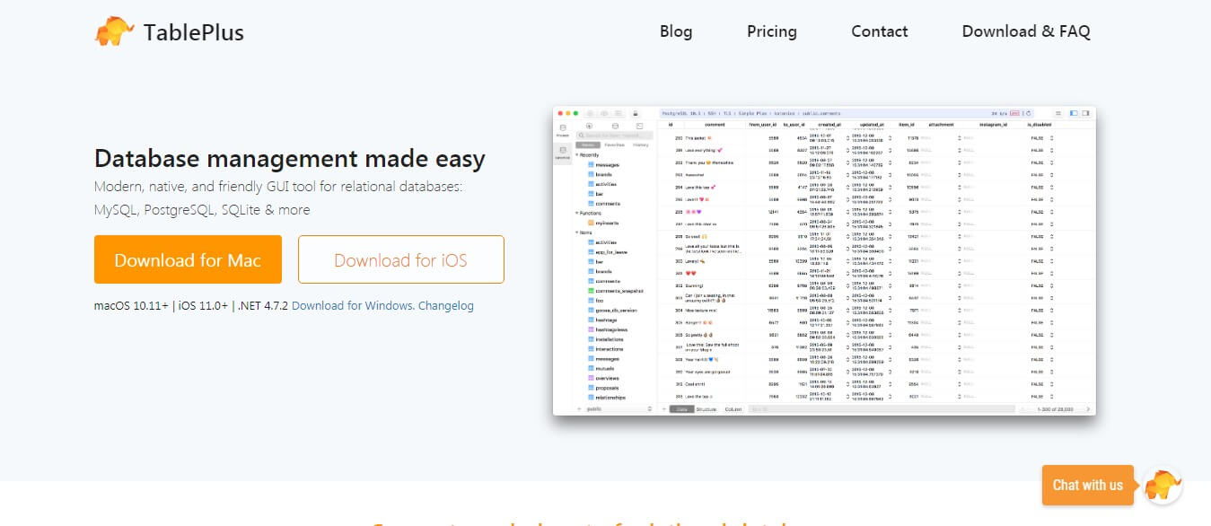The width and height of the screenshot is (1211, 526).
Task: Click the sidebar search field
Action: click(x=615, y=135)
